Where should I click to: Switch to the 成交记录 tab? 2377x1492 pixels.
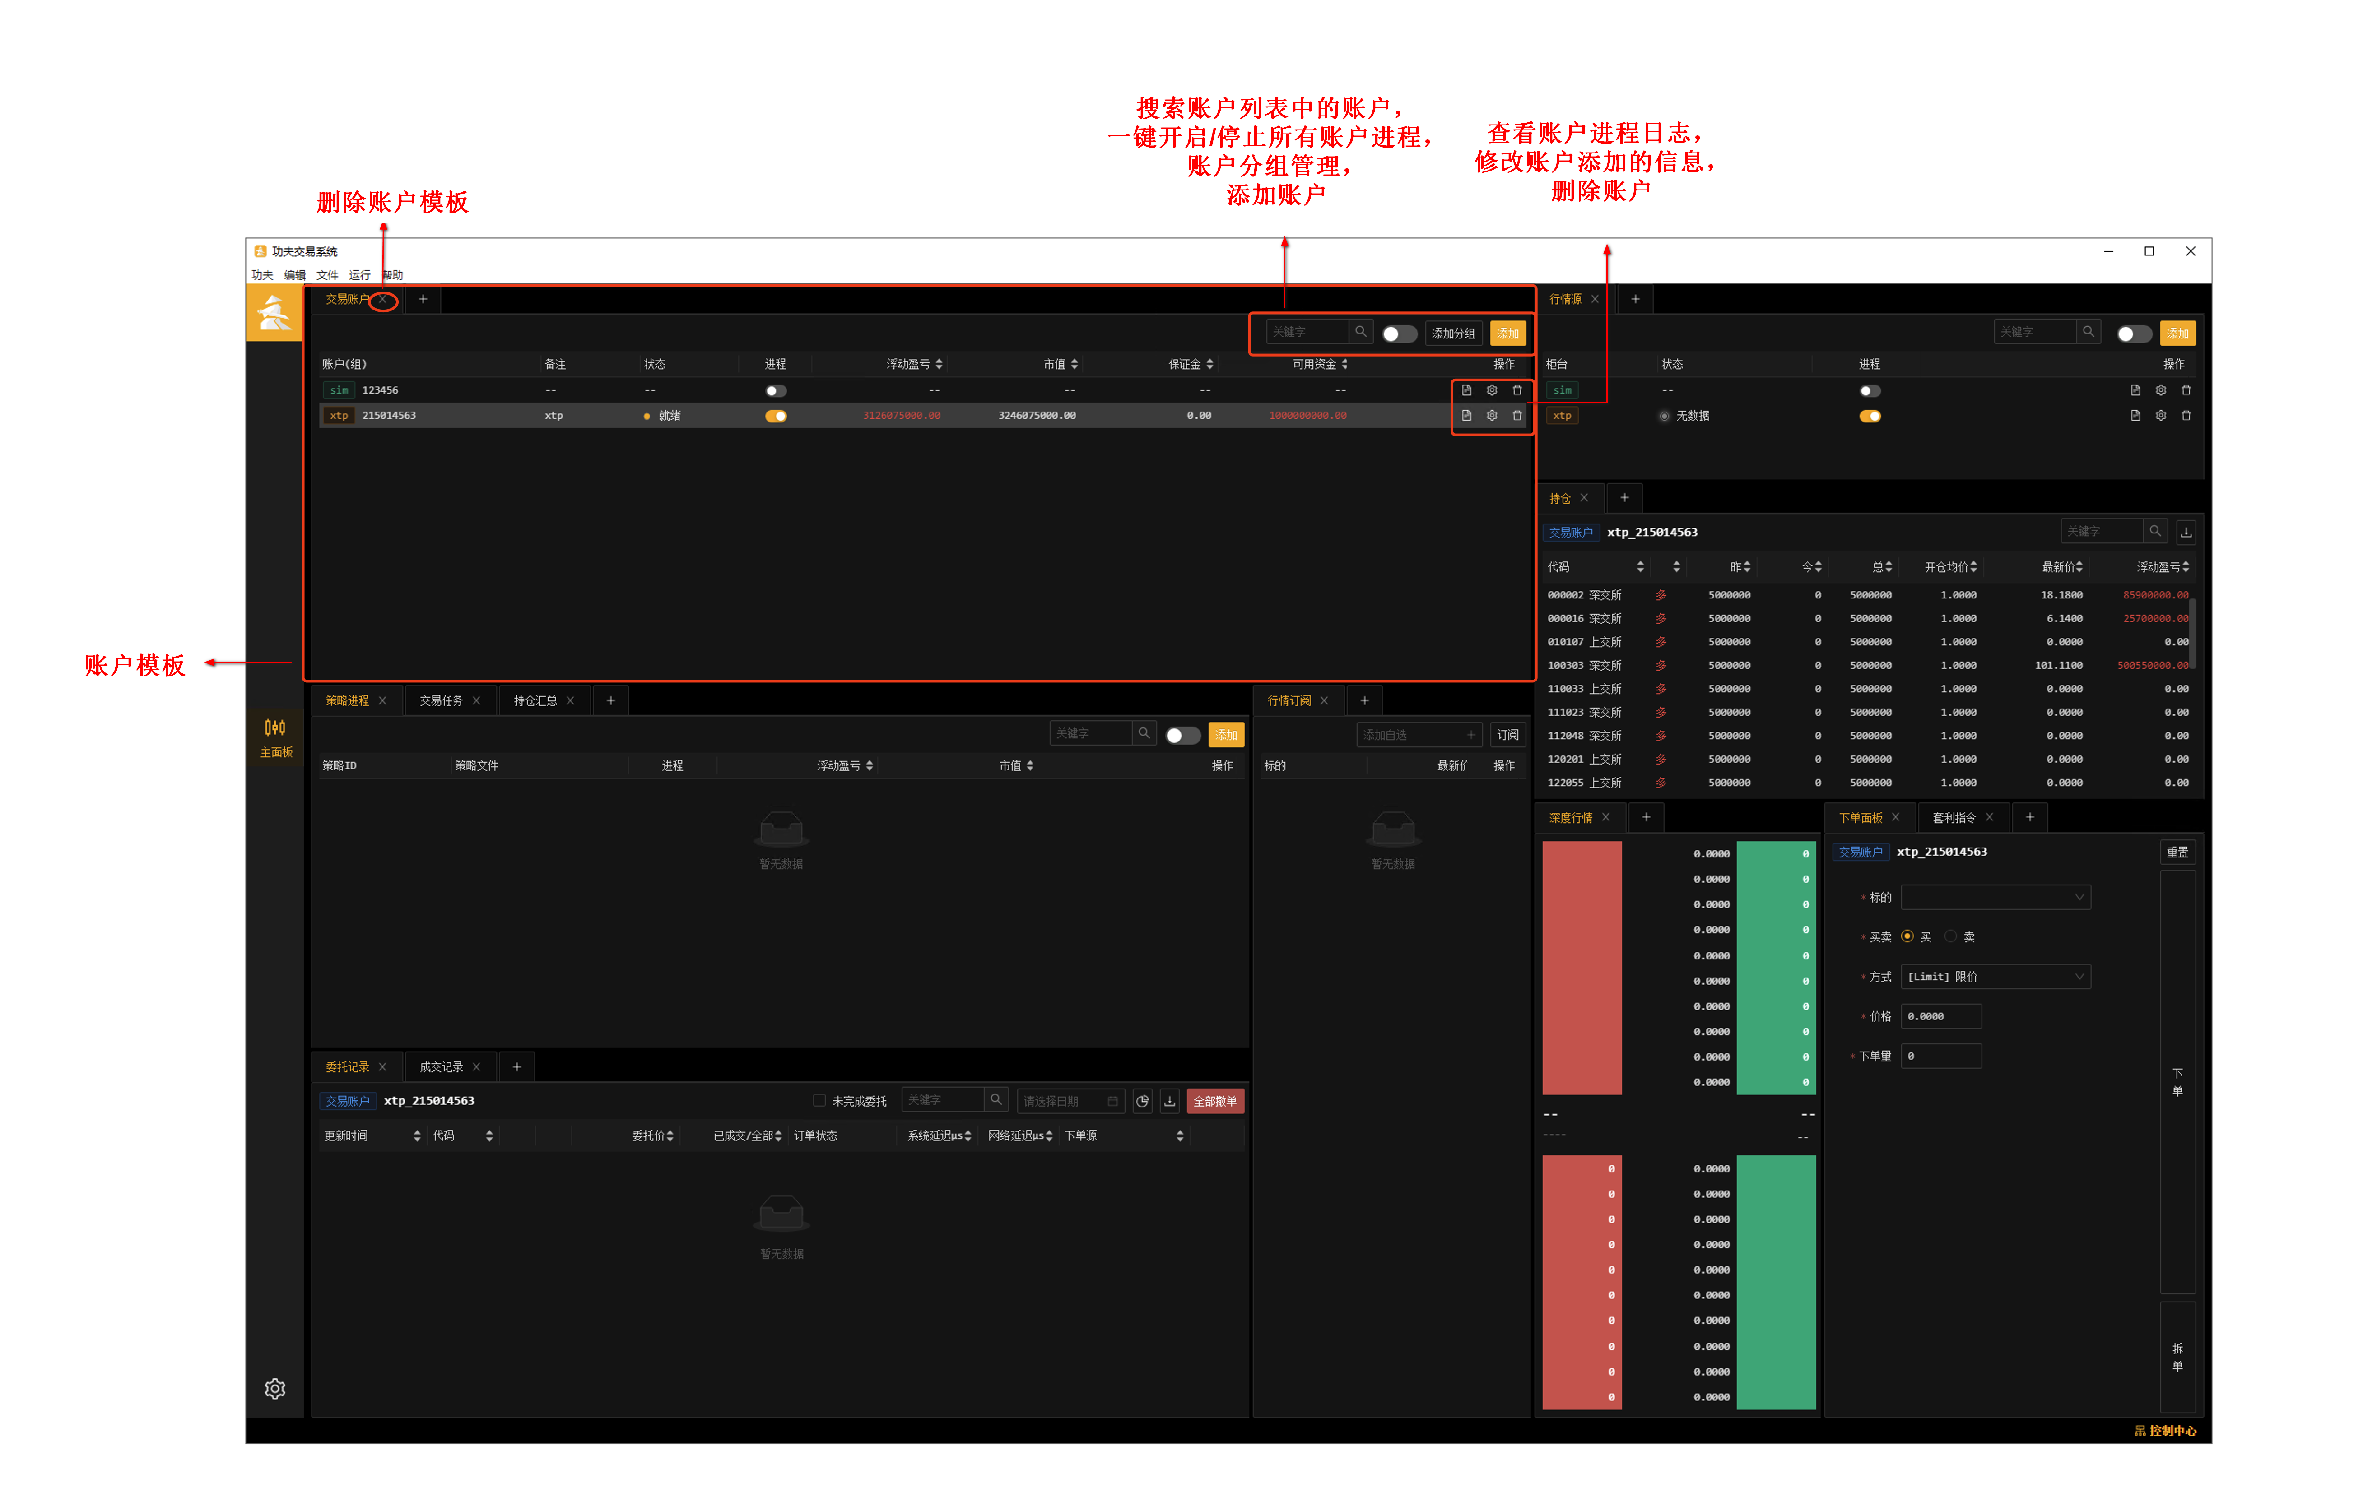tap(441, 1068)
